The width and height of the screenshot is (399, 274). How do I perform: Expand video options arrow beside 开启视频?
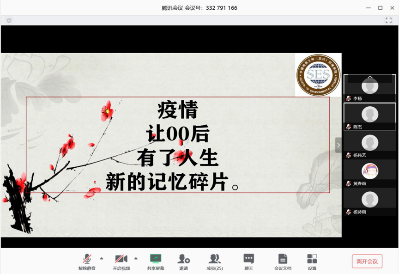click(136, 258)
